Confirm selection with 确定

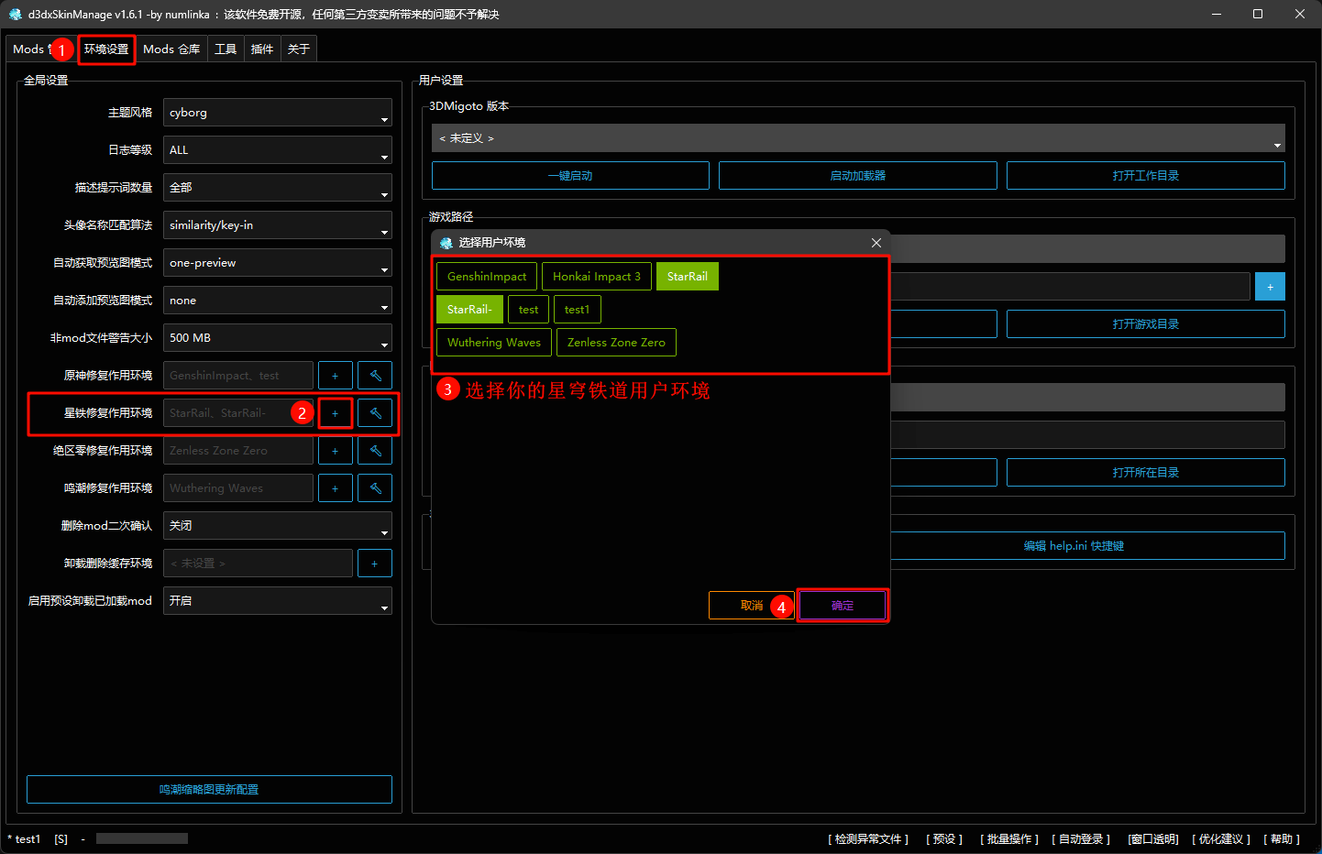tap(843, 606)
